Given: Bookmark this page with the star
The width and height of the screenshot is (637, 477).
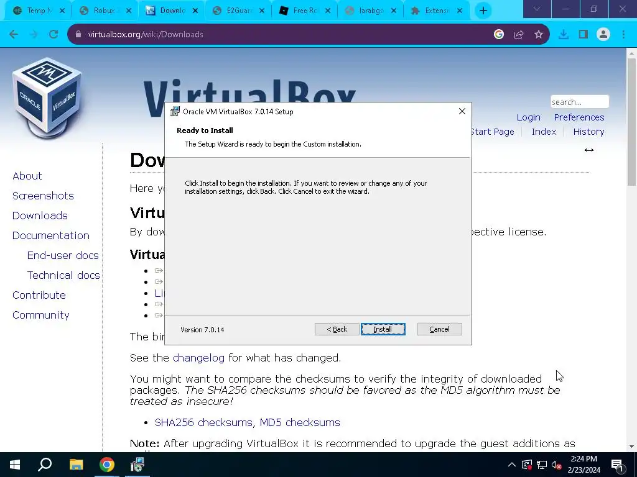Looking at the screenshot, I should coord(539,35).
